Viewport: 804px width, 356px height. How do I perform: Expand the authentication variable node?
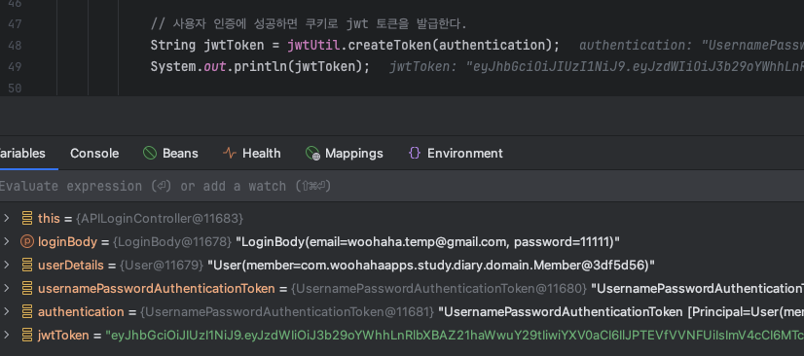tap(6, 311)
